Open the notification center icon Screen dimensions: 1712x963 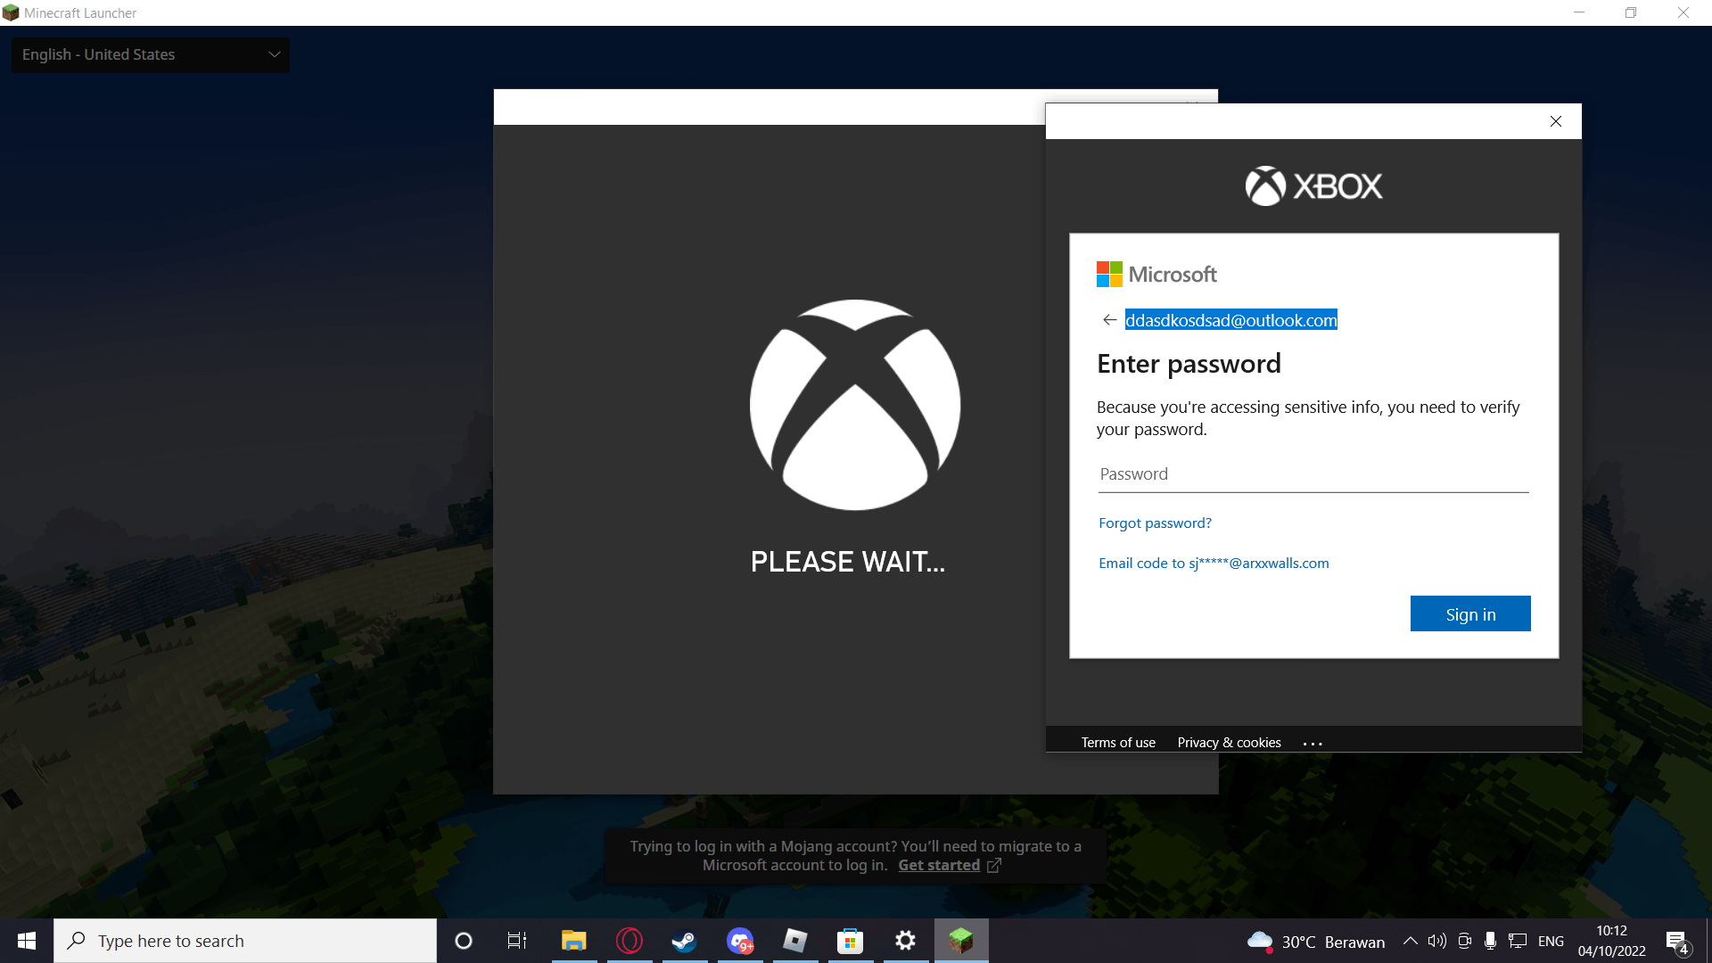(1676, 942)
